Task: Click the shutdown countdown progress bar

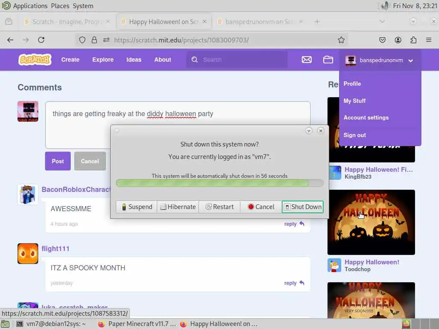Action: point(220,183)
